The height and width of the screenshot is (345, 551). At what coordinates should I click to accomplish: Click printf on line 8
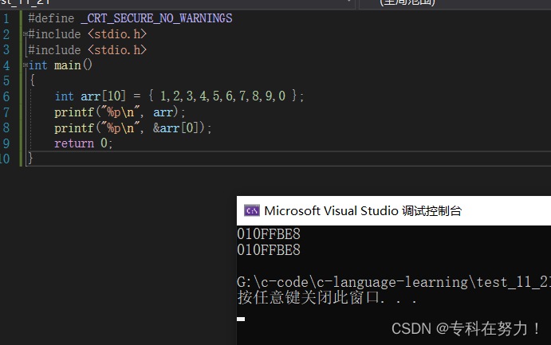point(74,128)
